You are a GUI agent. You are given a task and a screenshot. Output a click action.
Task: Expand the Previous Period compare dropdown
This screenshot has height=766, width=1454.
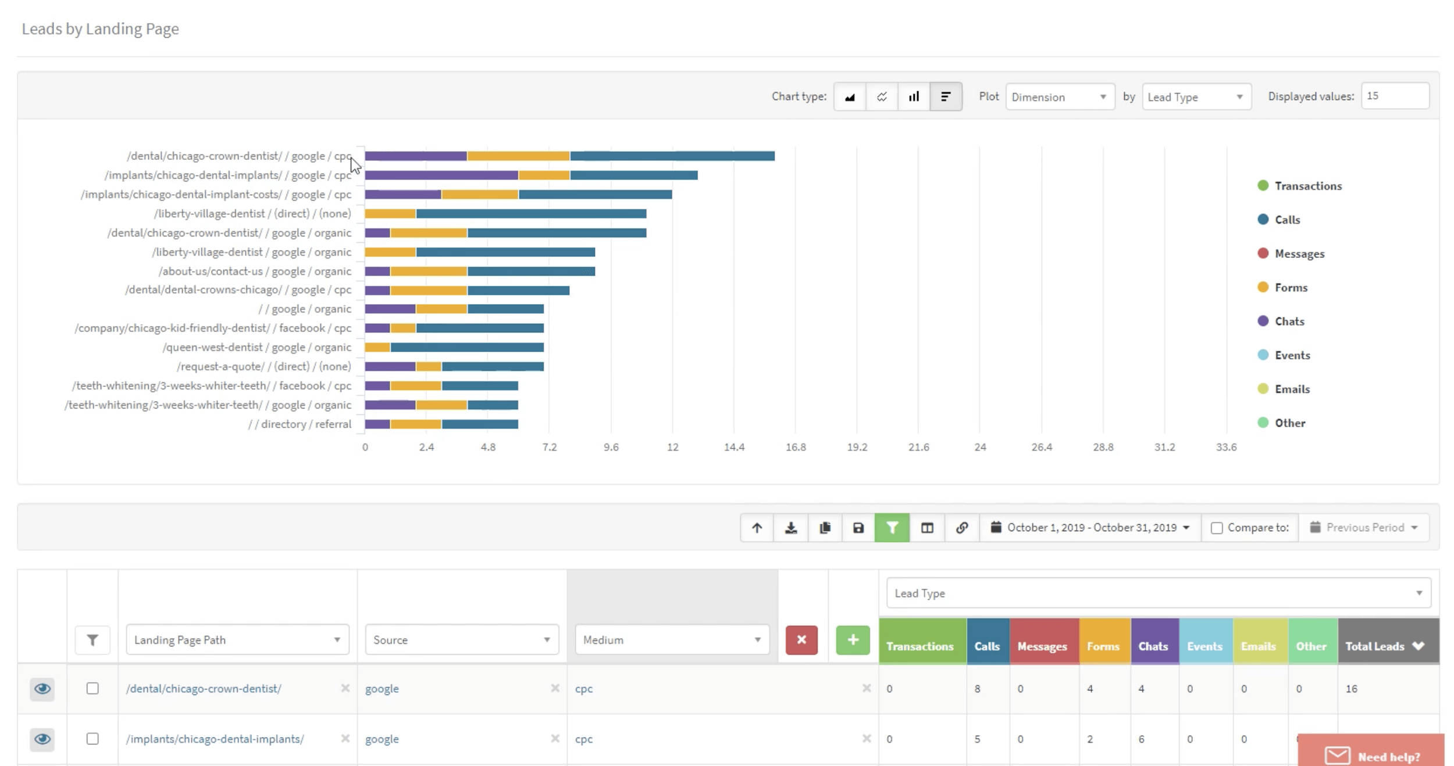(1416, 528)
